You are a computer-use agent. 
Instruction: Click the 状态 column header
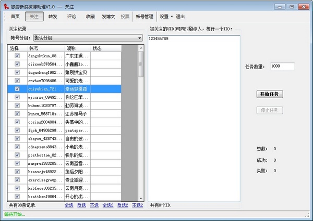pyautogui.click(x=106, y=48)
